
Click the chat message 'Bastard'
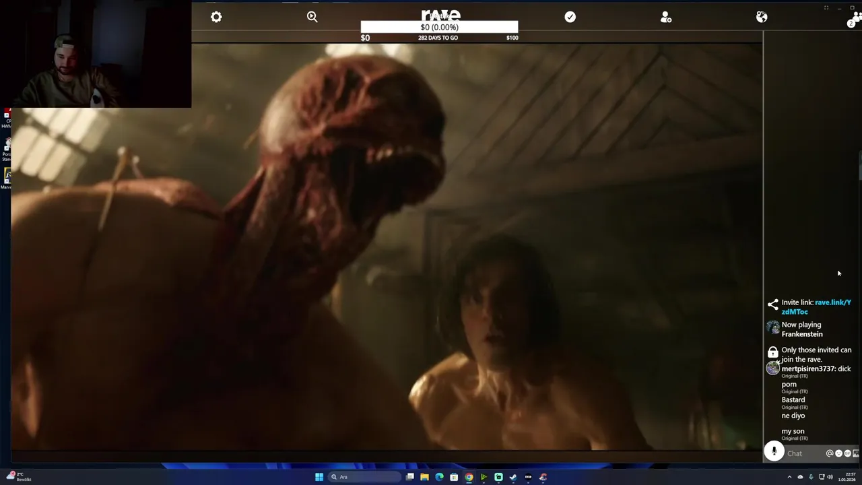(793, 399)
